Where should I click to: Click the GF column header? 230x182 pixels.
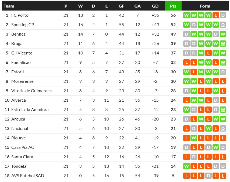122,6
